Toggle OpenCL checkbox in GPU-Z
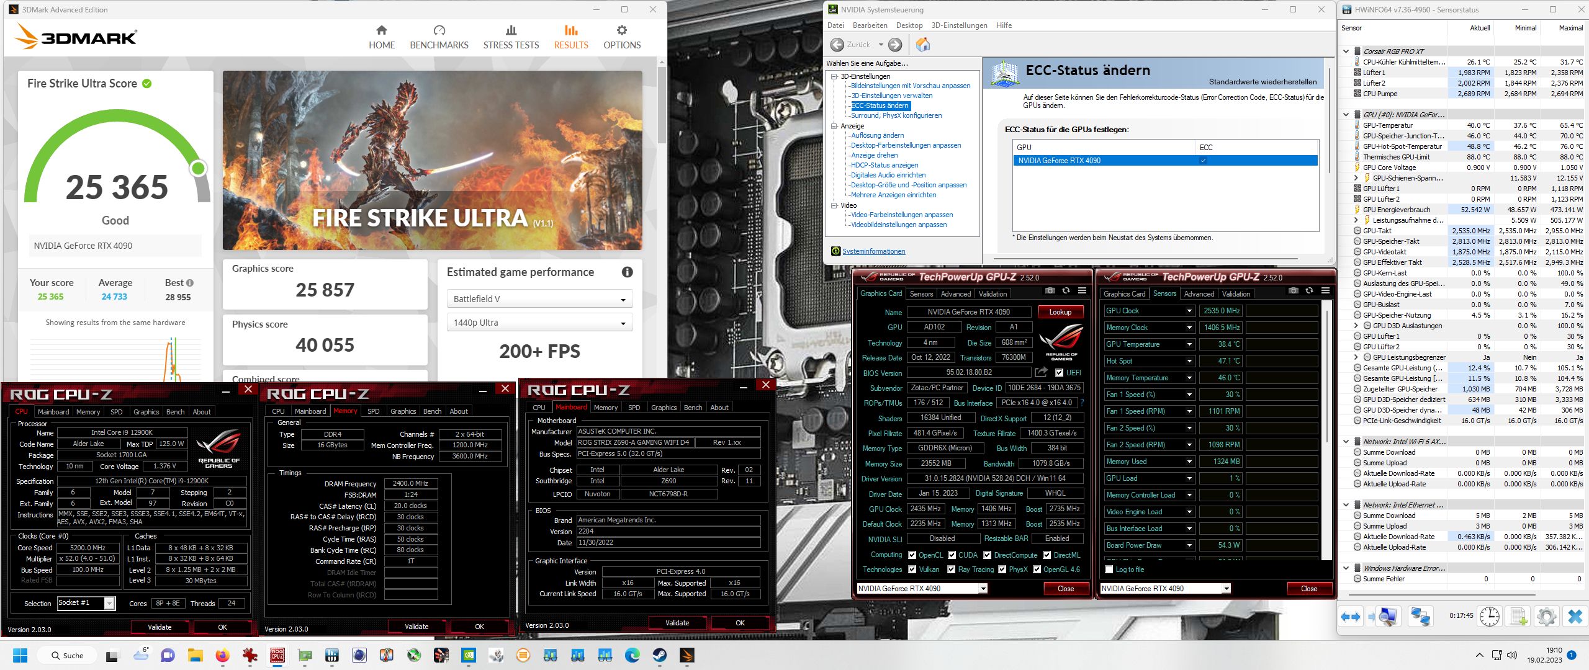This screenshot has height=670, width=1589. click(912, 555)
